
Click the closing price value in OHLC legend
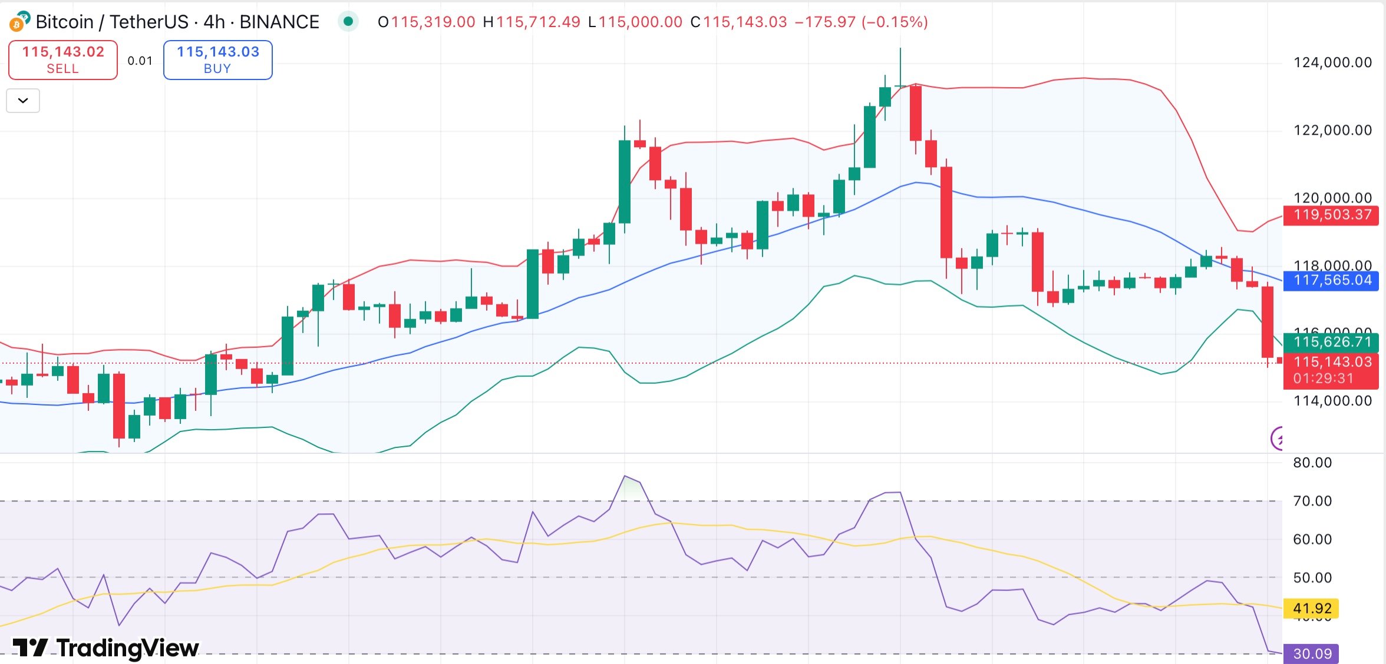coord(745,22)
